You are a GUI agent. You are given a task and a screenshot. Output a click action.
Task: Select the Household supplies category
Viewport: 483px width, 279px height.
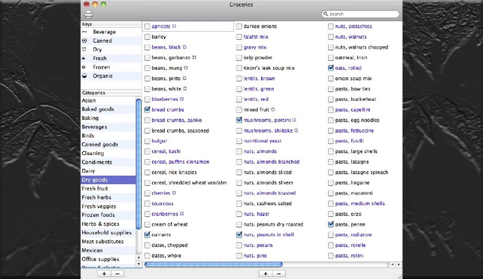(108, 233)
